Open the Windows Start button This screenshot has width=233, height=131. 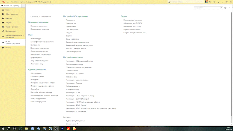[3, 129]
